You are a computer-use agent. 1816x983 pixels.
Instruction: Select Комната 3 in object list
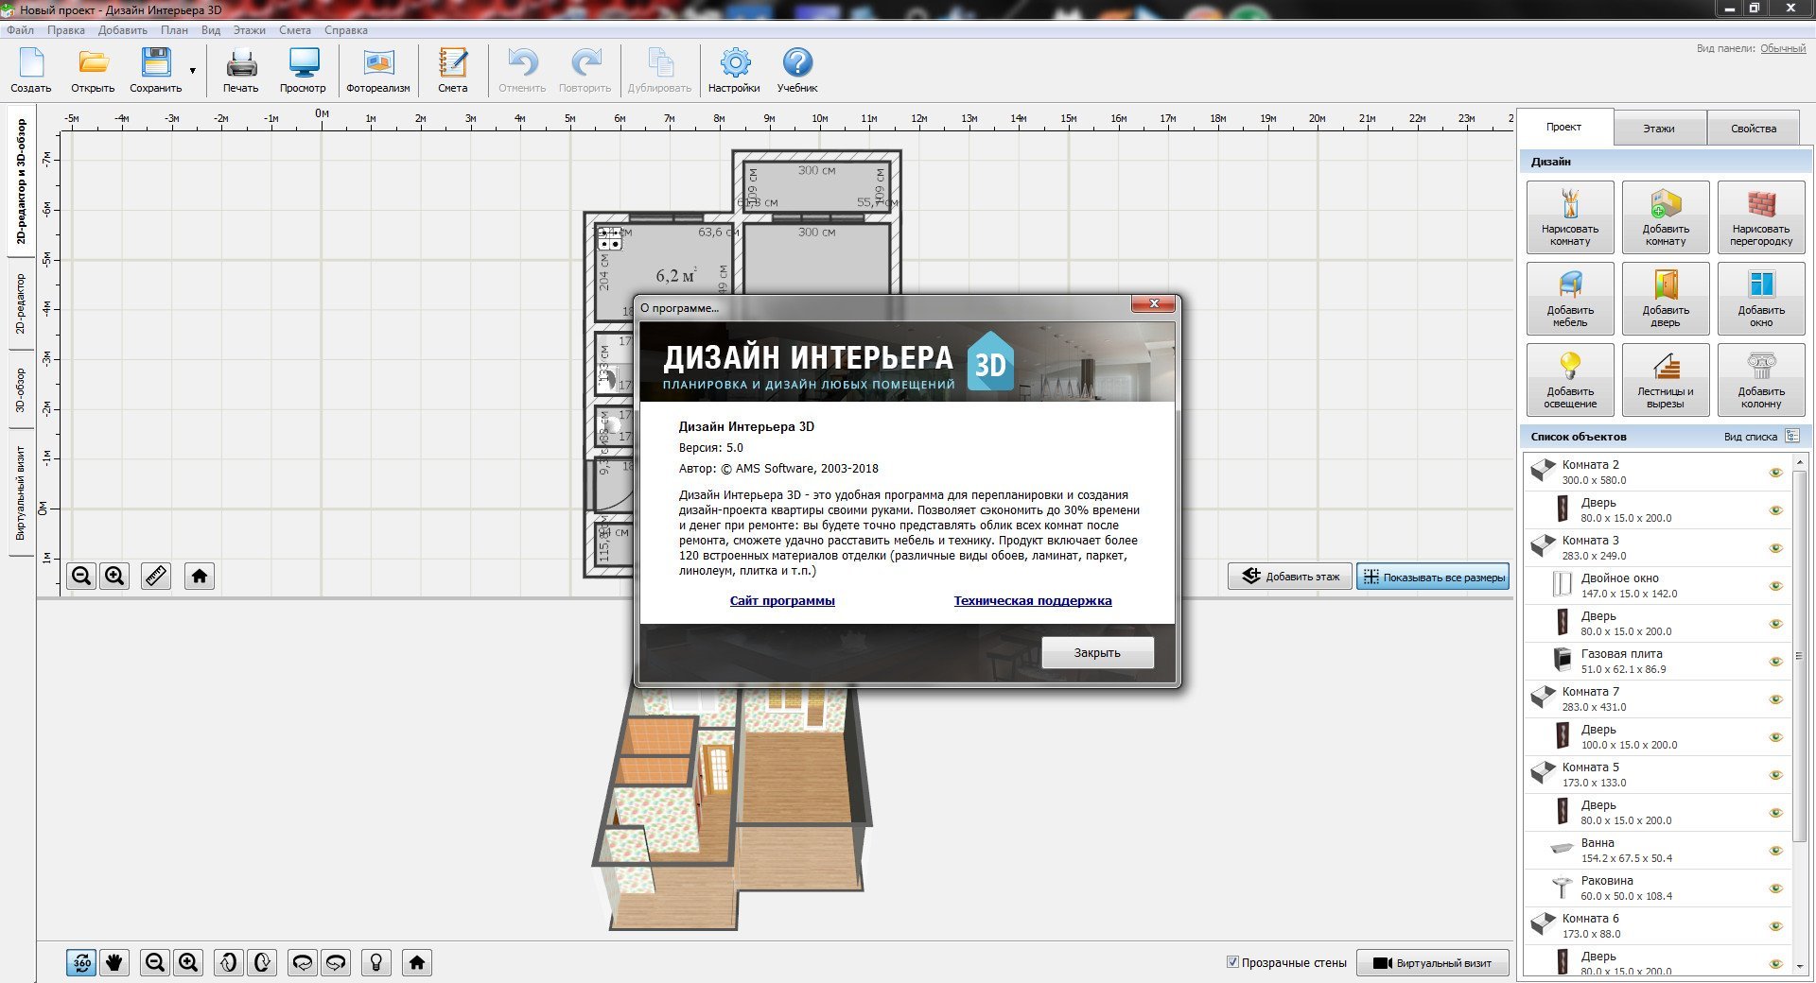click(x=1657, y=548)
